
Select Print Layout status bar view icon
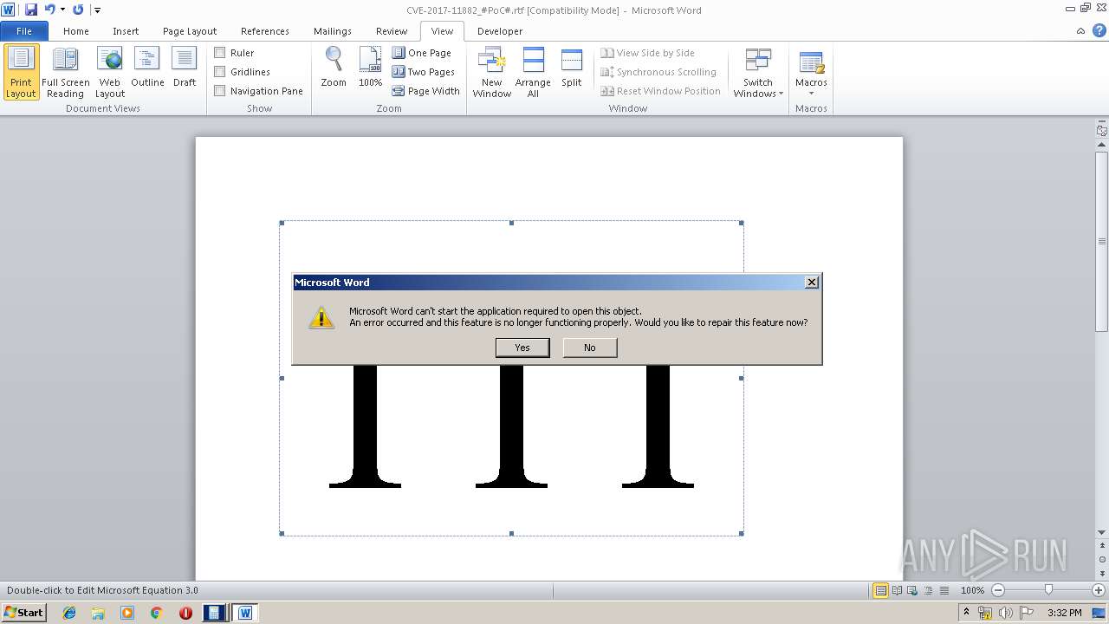click(x=881, y=590)
